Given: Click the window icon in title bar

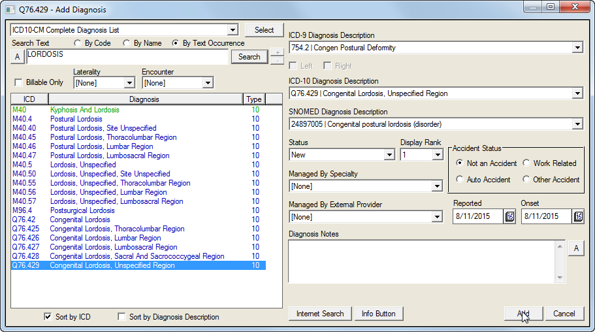Looking at the screenshot, I should click(10, 10).
